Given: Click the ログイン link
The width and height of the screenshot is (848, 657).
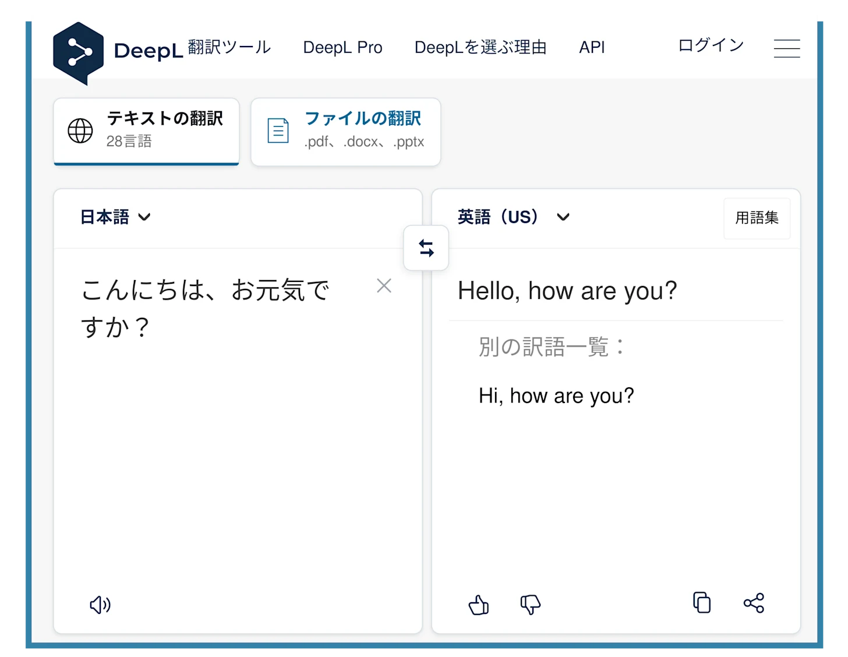Looking at the screenshot, I should tap(711, 45).
